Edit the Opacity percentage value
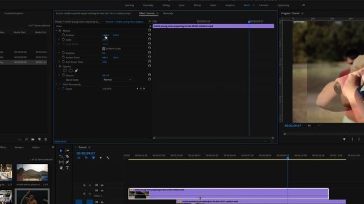The image size is (364, 204). click(x=106, y=75)
